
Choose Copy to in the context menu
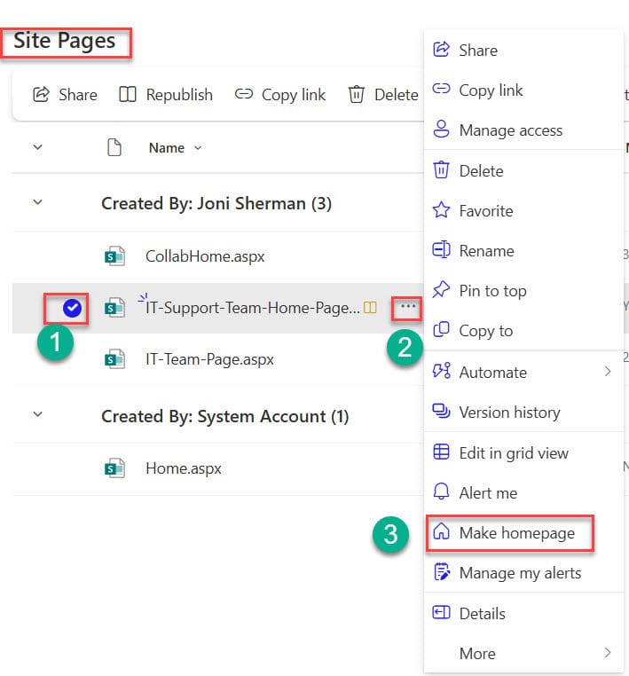pyautogui.click(x=523, y=331)
